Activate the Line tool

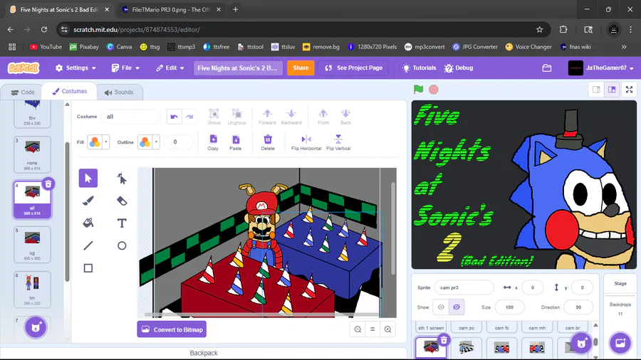88,245
